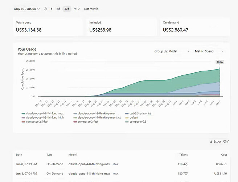Switch to MTD time range

(x=77, y=9)
